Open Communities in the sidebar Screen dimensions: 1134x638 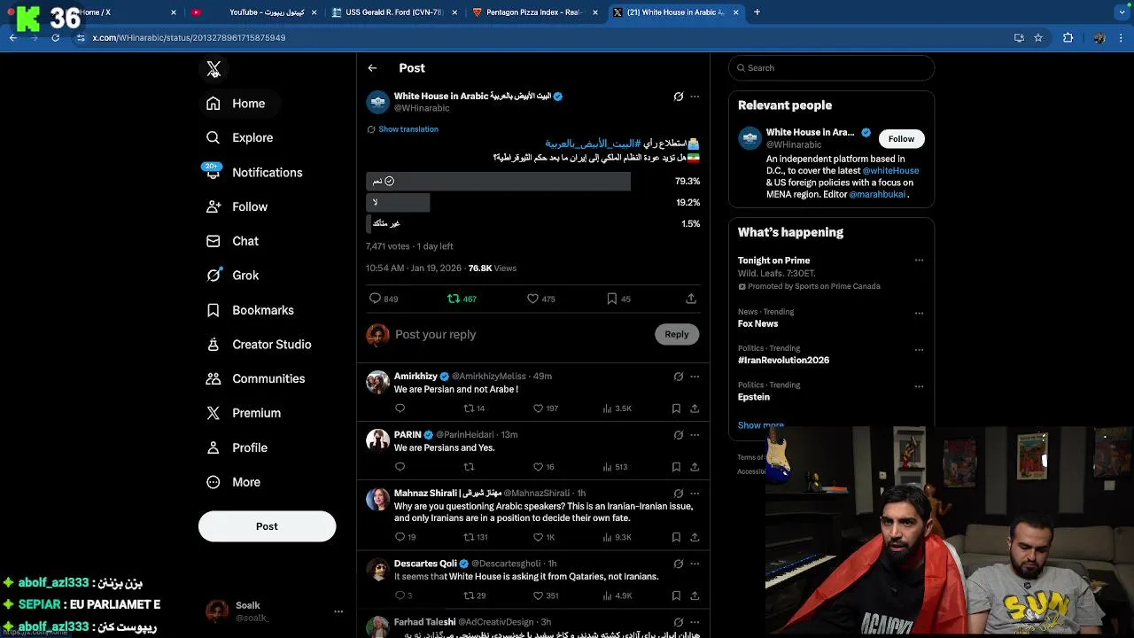(x=254, y=378)
